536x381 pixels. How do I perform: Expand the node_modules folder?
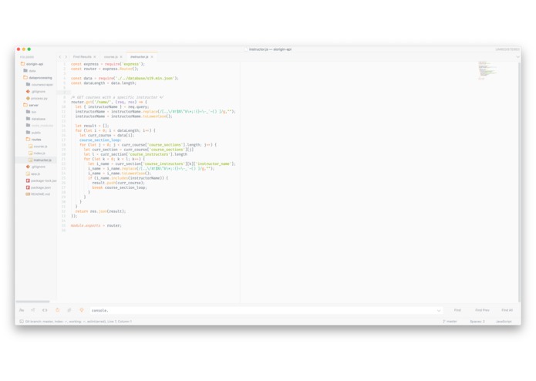coord(39,126)
